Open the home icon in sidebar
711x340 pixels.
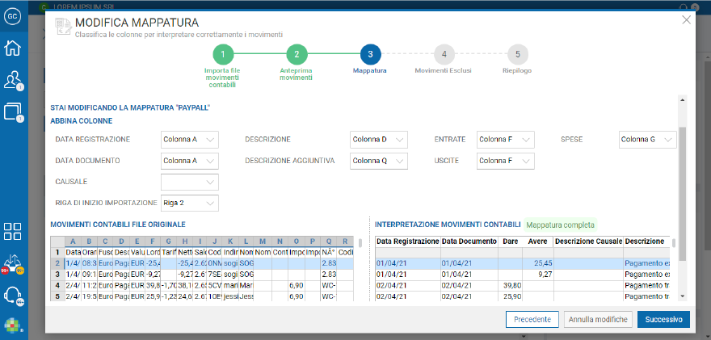point(12,48)
